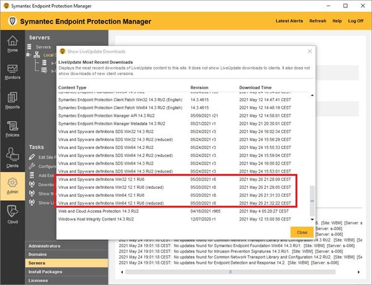Click scroll up arrow in downloads list
The height and width of the screenshot is (285, 372).
(312, 95)
